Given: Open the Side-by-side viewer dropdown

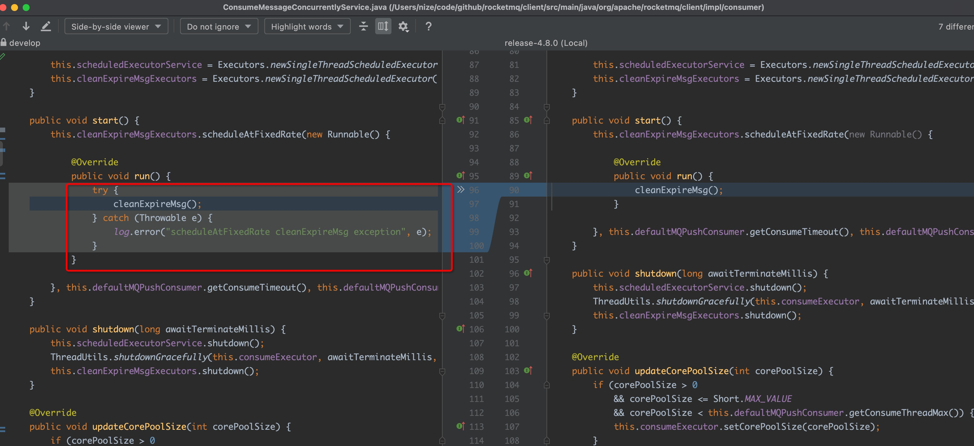Looking at the screenshot, I should 116,26.
